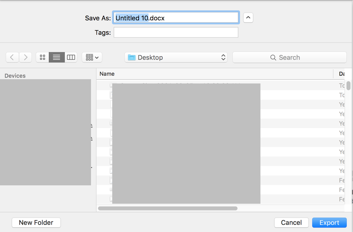
Task: Click the Date column header
Action: click(x=341, y=74)
